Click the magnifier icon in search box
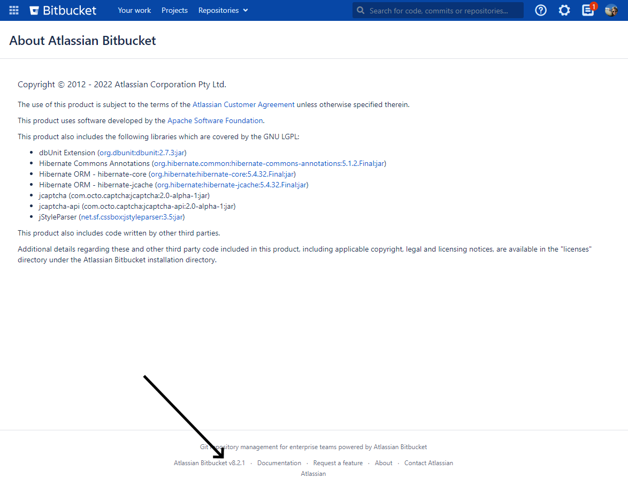The height and width of the screenshot is (493, 628). (x=361, y=10)
